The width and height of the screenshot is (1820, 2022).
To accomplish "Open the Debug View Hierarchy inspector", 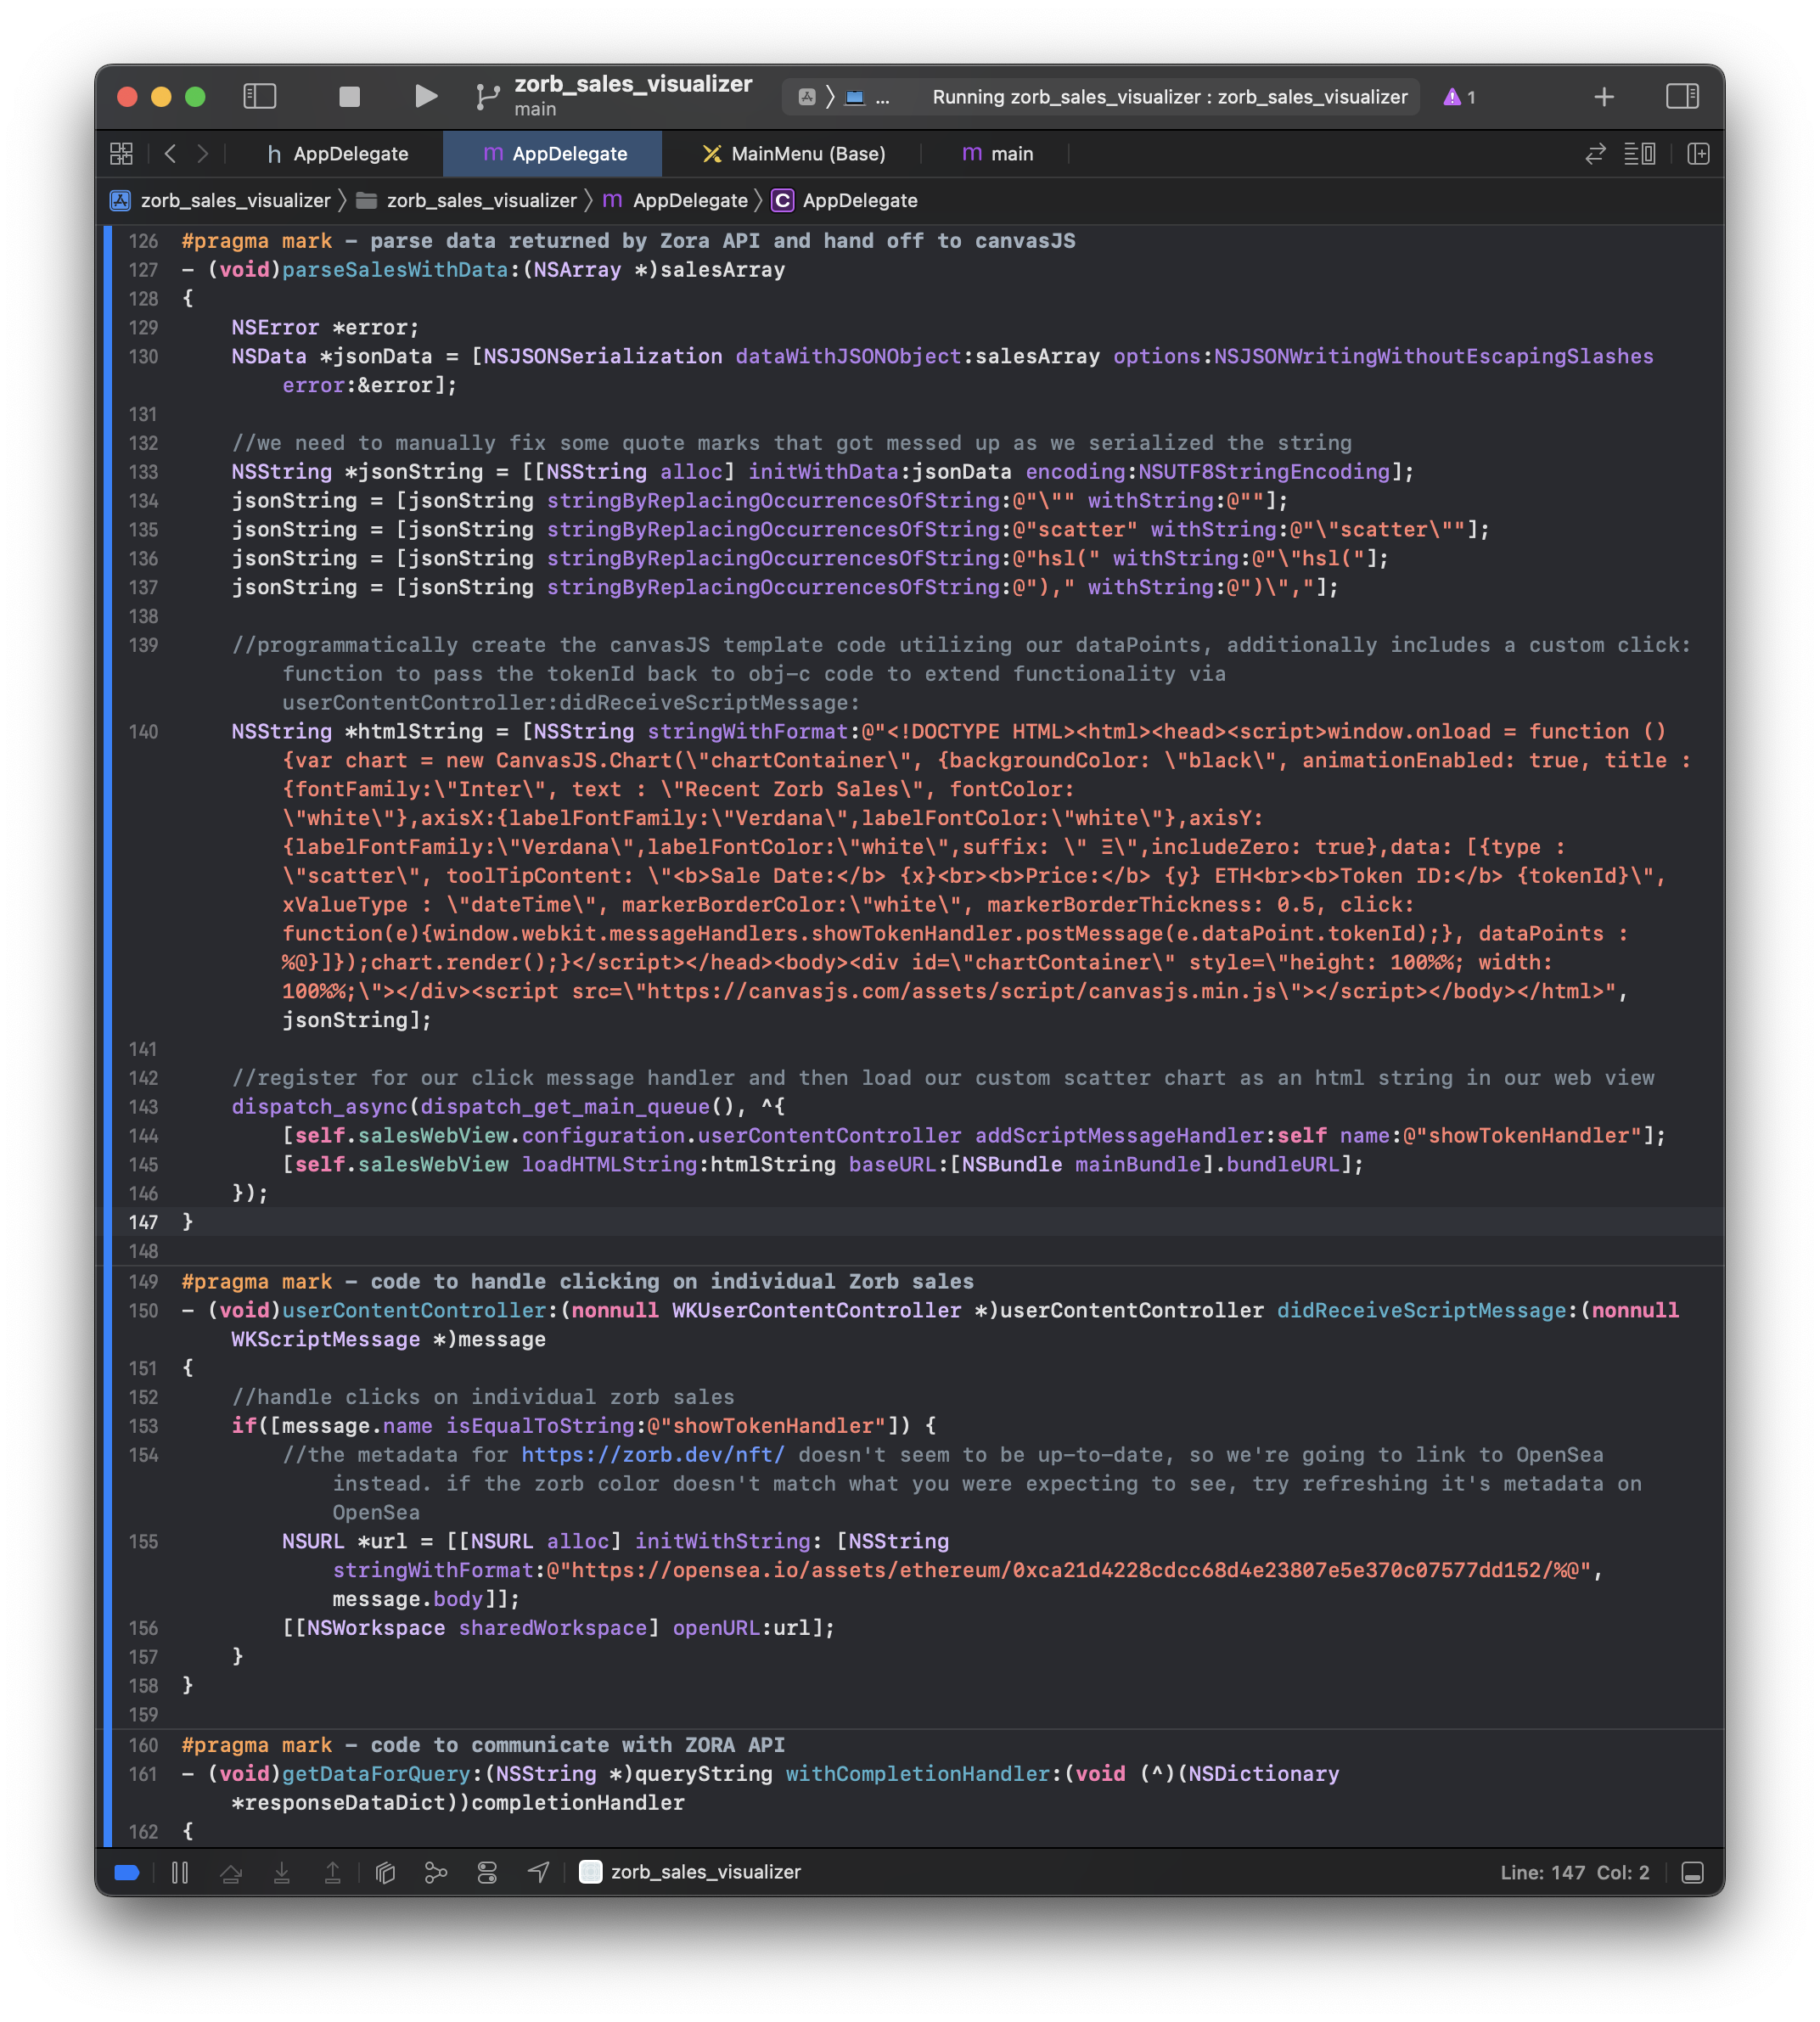I will [386, 1872].
